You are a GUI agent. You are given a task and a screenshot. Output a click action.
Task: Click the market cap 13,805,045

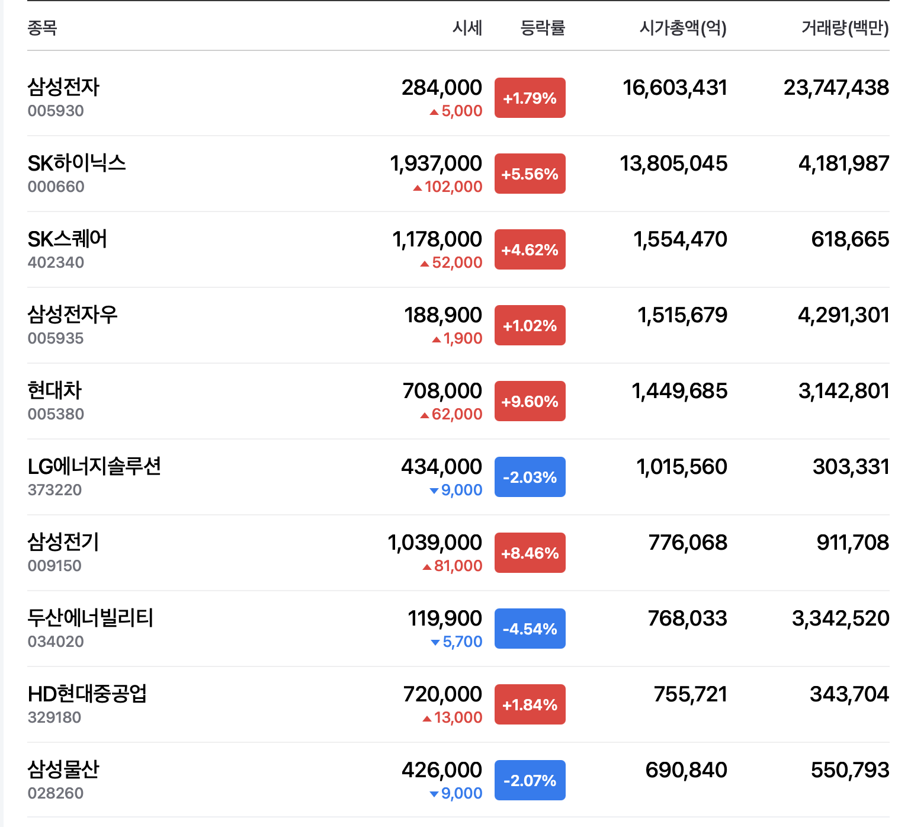(673, 164)
